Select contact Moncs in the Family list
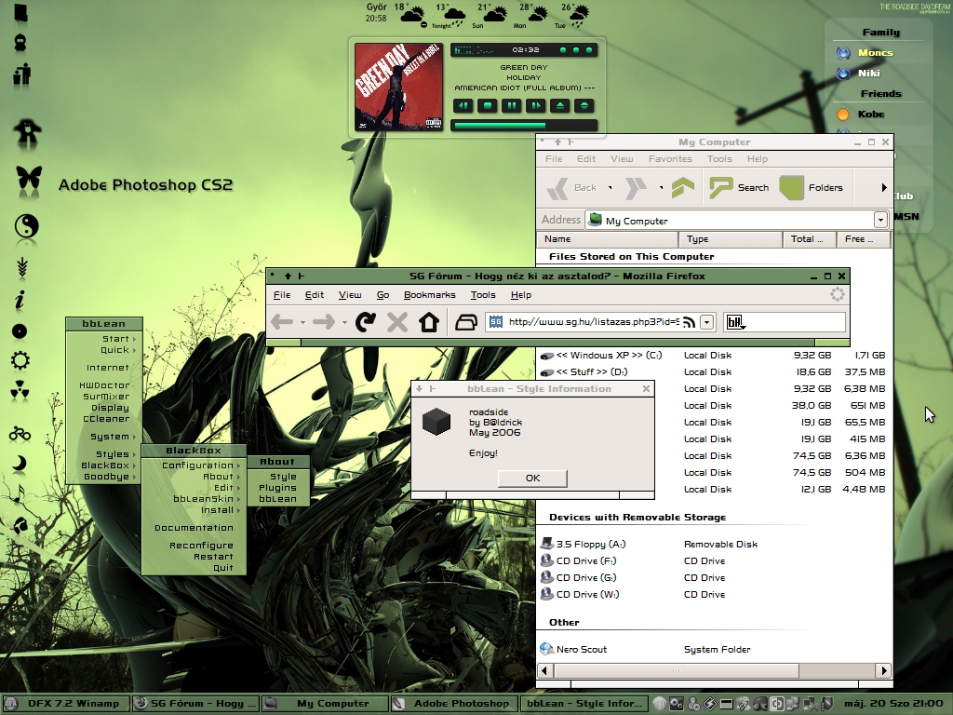The width and height of the screenshot is (953, 715). click(x=875, y=53)
